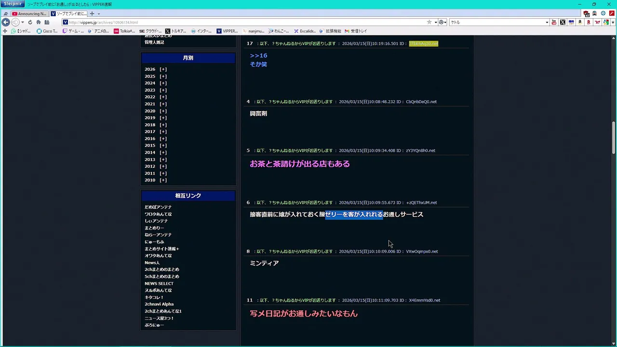Open a new tab with plus button

[x=92, y=13]
